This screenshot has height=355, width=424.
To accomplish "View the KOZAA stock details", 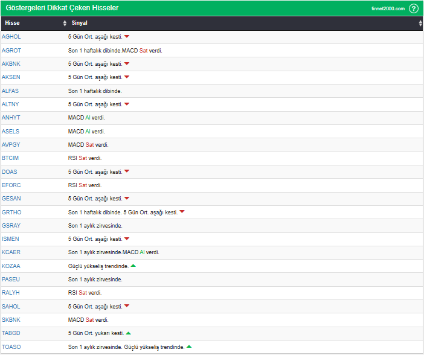I will point(11,266).
